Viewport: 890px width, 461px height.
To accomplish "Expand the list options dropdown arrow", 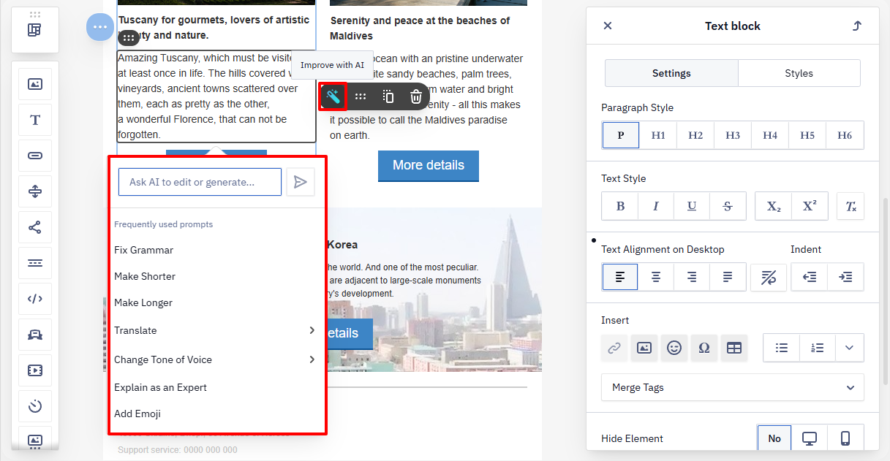I will point(849,348).
